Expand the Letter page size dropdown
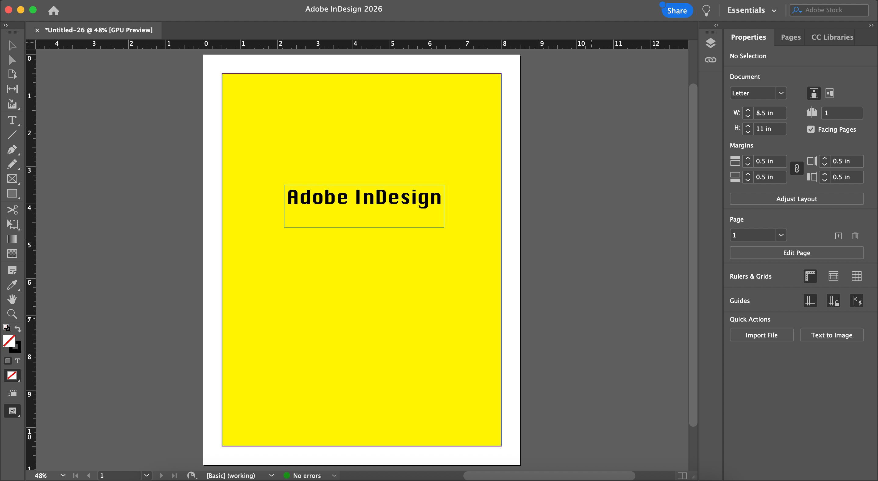Image resolution: width=878 pixels, height=481 pixels. point(781,93)
